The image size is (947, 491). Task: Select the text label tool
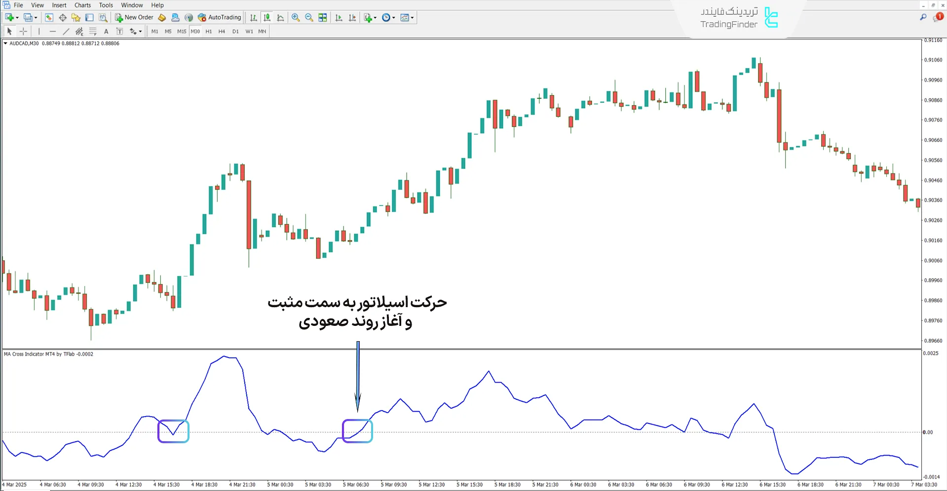106,32
